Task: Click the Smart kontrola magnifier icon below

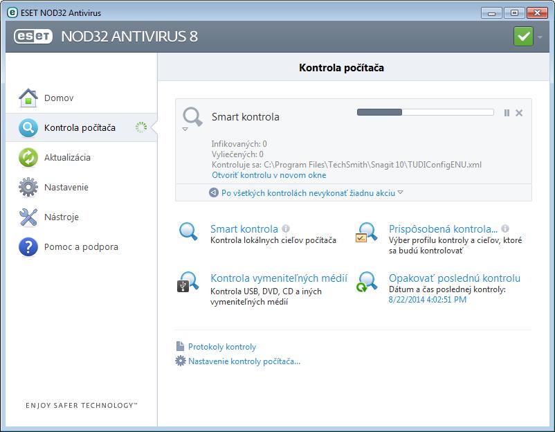Action: point(188,232)
